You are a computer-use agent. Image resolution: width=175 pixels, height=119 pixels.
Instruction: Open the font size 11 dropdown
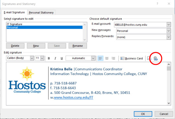click(x=42, y=58)
